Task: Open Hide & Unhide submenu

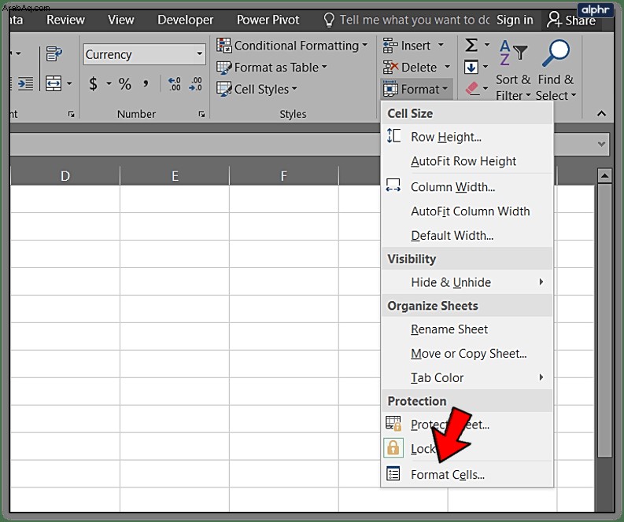Action: coord(467,282)
